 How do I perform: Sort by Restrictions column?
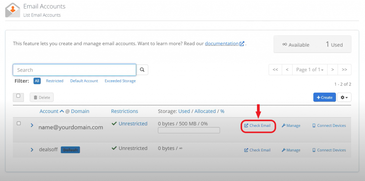click(x=124, y=111)
